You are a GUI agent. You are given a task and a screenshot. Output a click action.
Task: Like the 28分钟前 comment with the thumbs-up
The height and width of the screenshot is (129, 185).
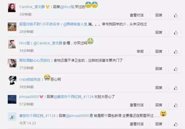pyautogui.click(x=176, y=33)
